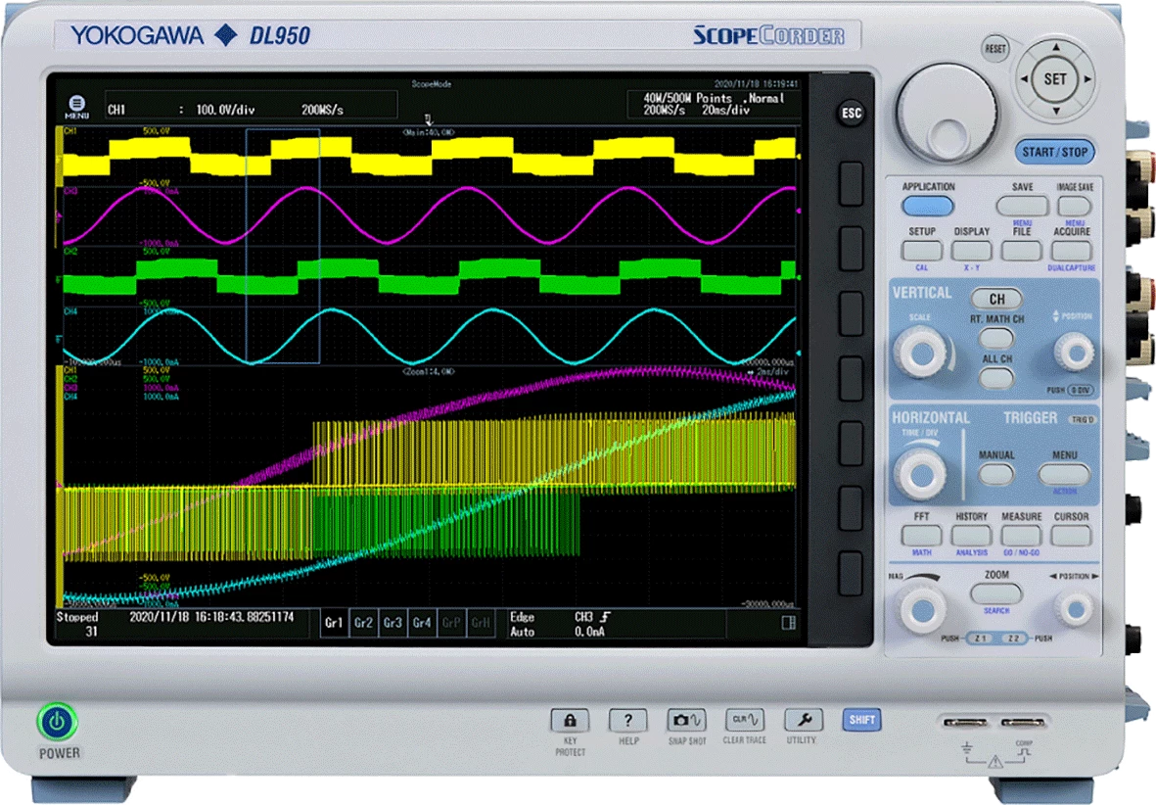Click the '2020/11/18 16:18:43.88251174' timestamp

(x=211, y=617)
